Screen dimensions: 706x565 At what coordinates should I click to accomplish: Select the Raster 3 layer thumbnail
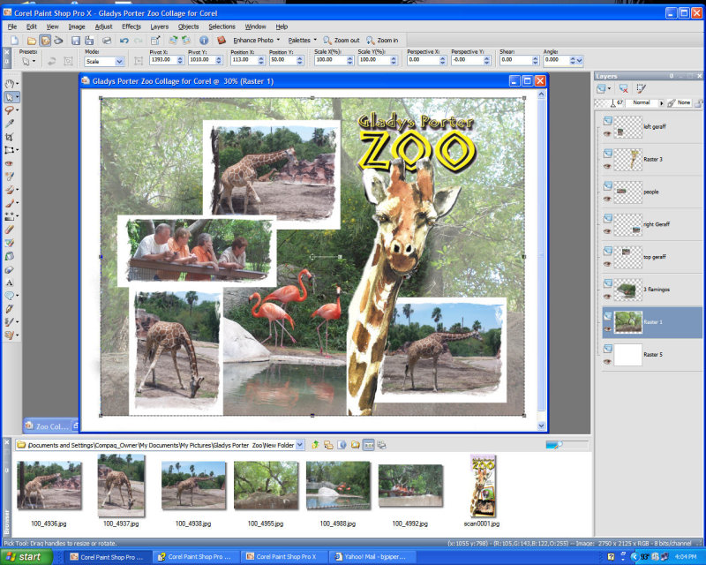[628, 160]
